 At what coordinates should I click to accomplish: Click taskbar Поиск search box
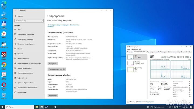[x=19, y=107]
